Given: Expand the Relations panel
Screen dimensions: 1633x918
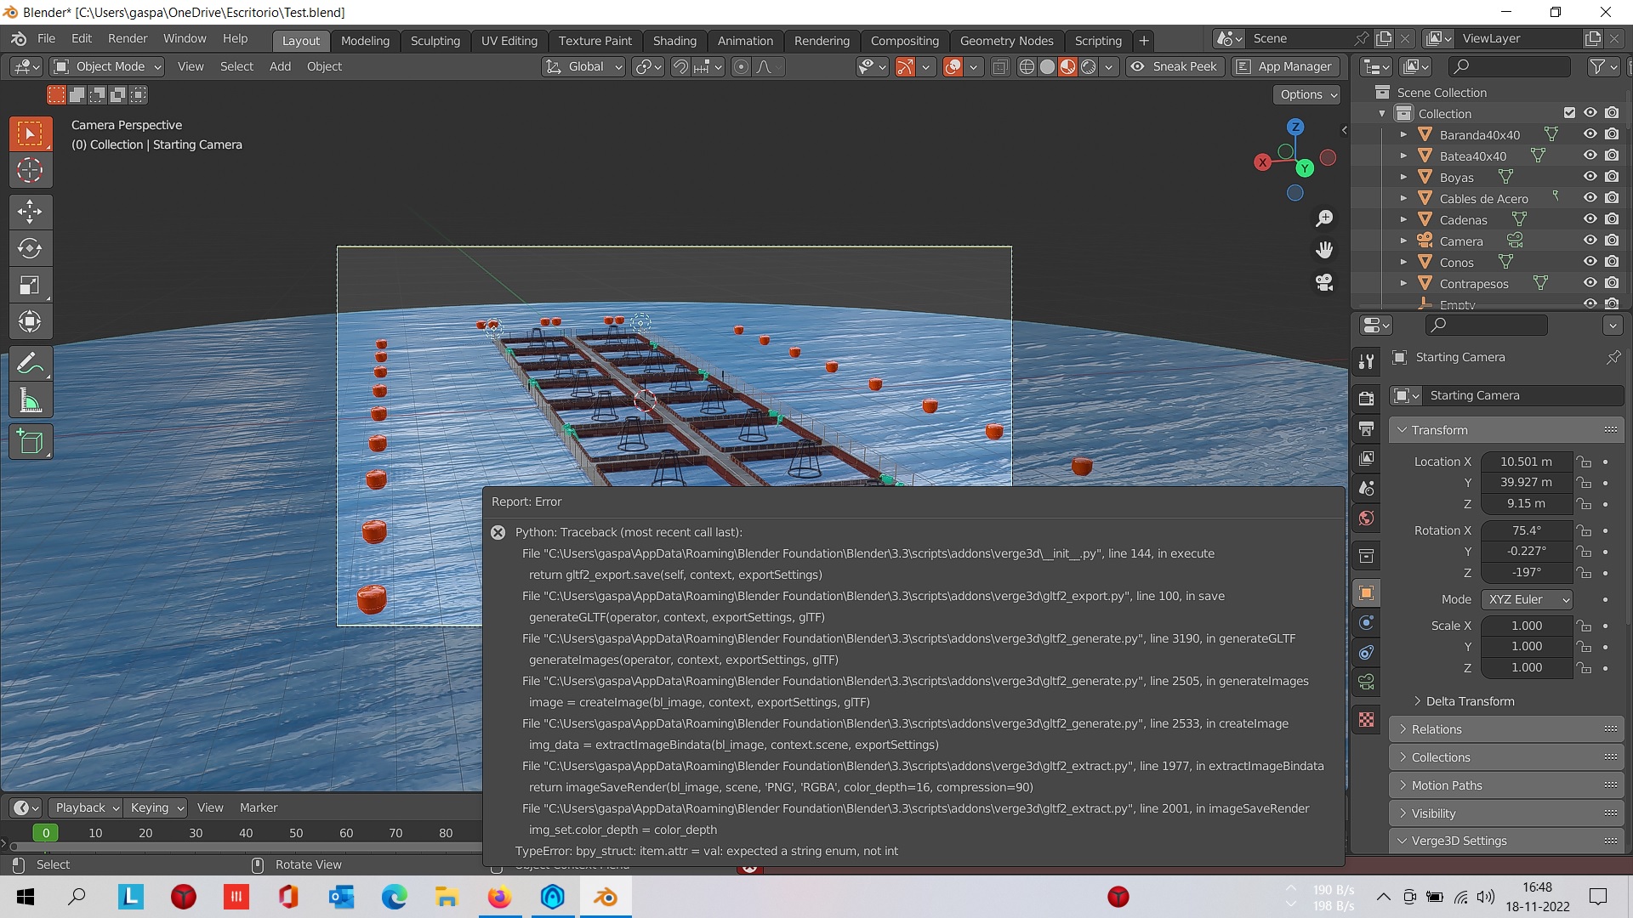Looking at the screenshot, I should (x=1506, y=729).
